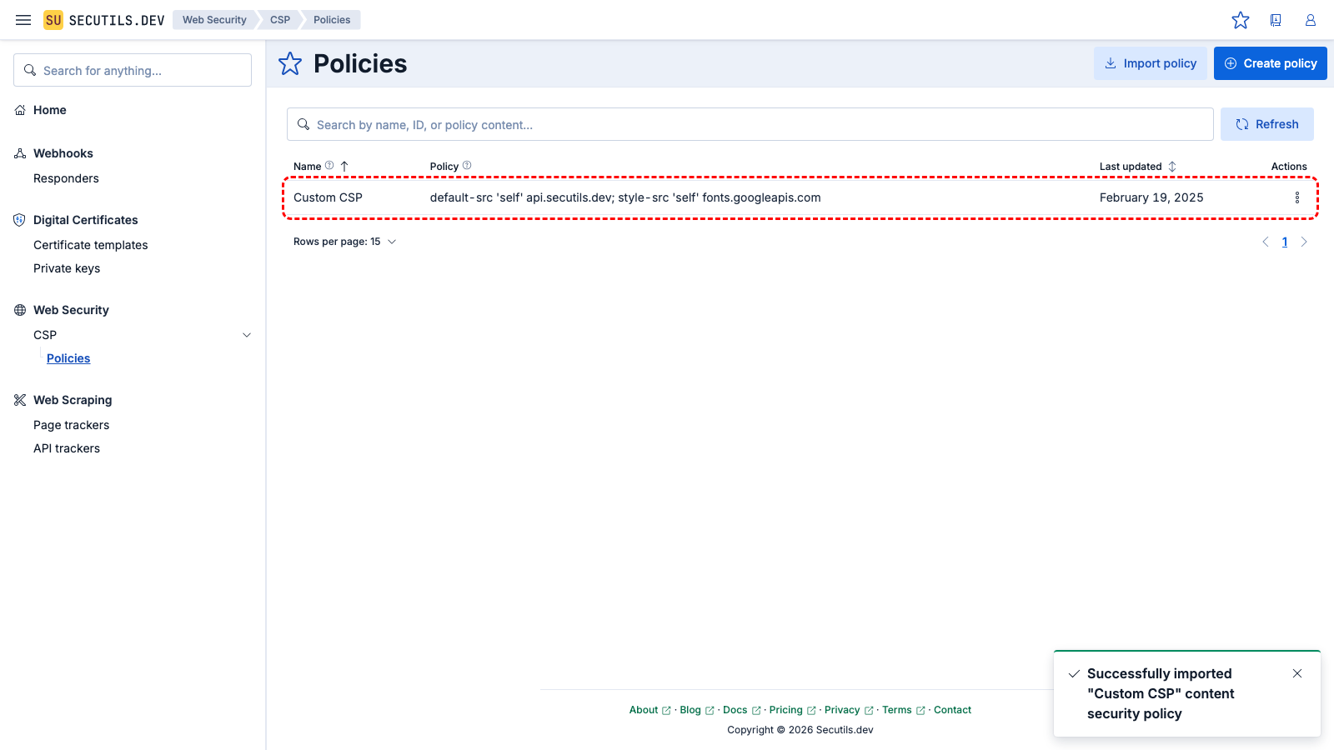This screenshot has width=1334, height=750.
Task: Click the star icon next to Policies title
Action: [289, 63]
